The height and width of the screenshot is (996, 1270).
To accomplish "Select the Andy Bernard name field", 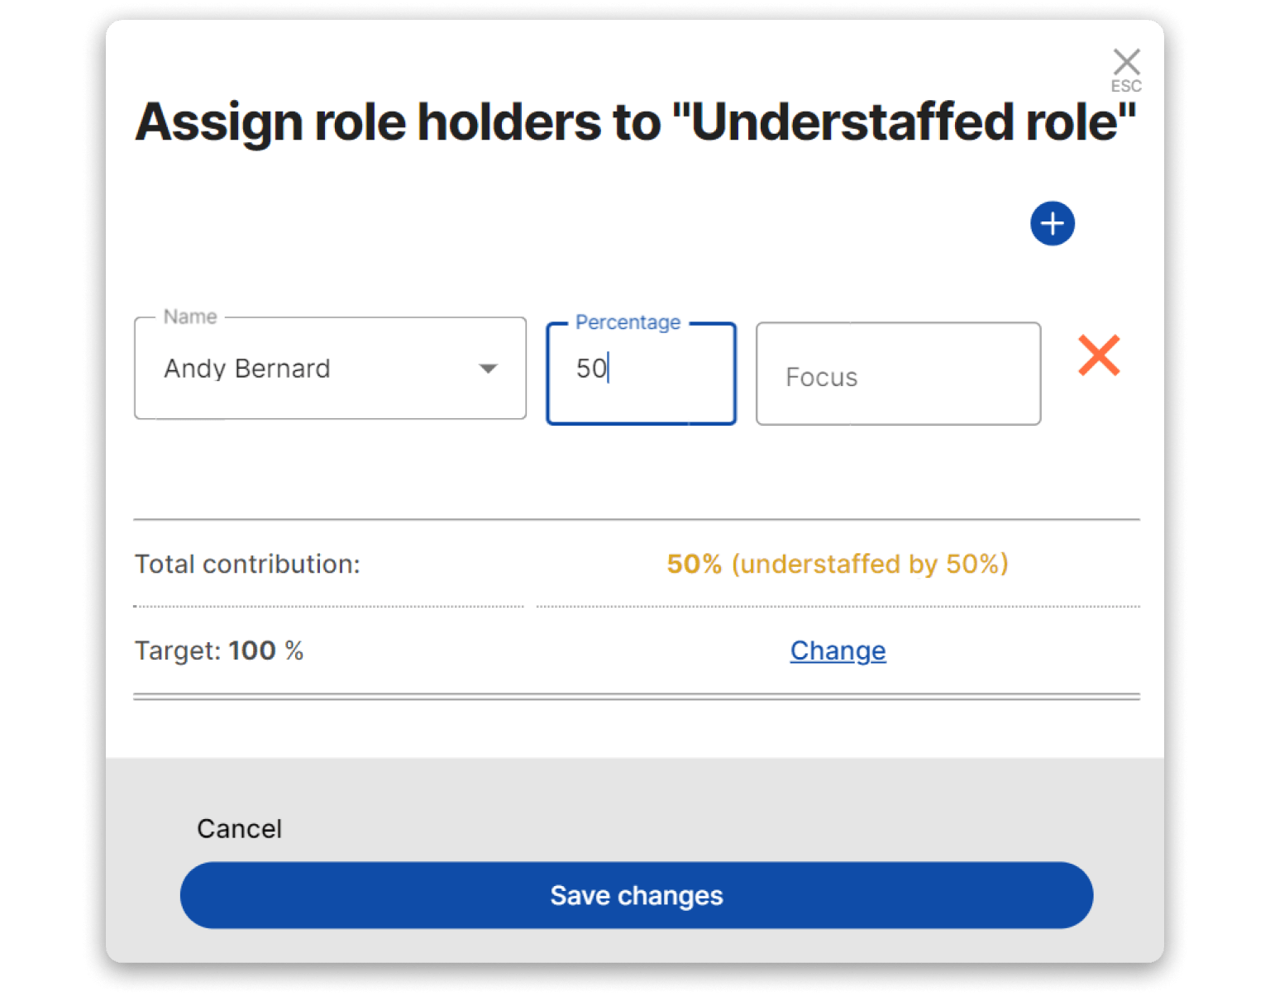I will click(314, 369).
